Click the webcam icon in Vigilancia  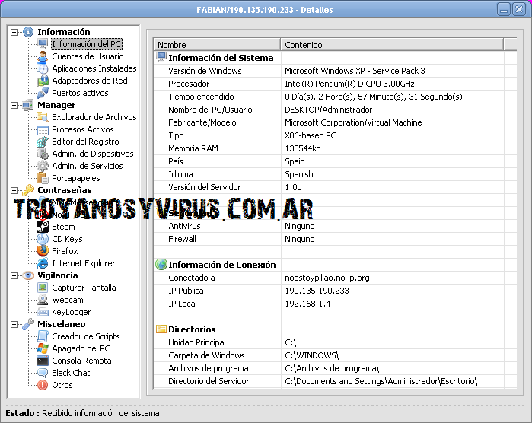pyautogui.click(x=43, y=300)
